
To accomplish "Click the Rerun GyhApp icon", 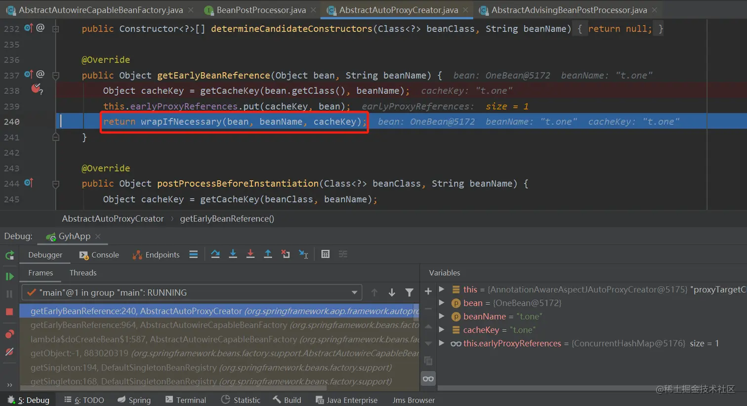I will tap(9, 255).
